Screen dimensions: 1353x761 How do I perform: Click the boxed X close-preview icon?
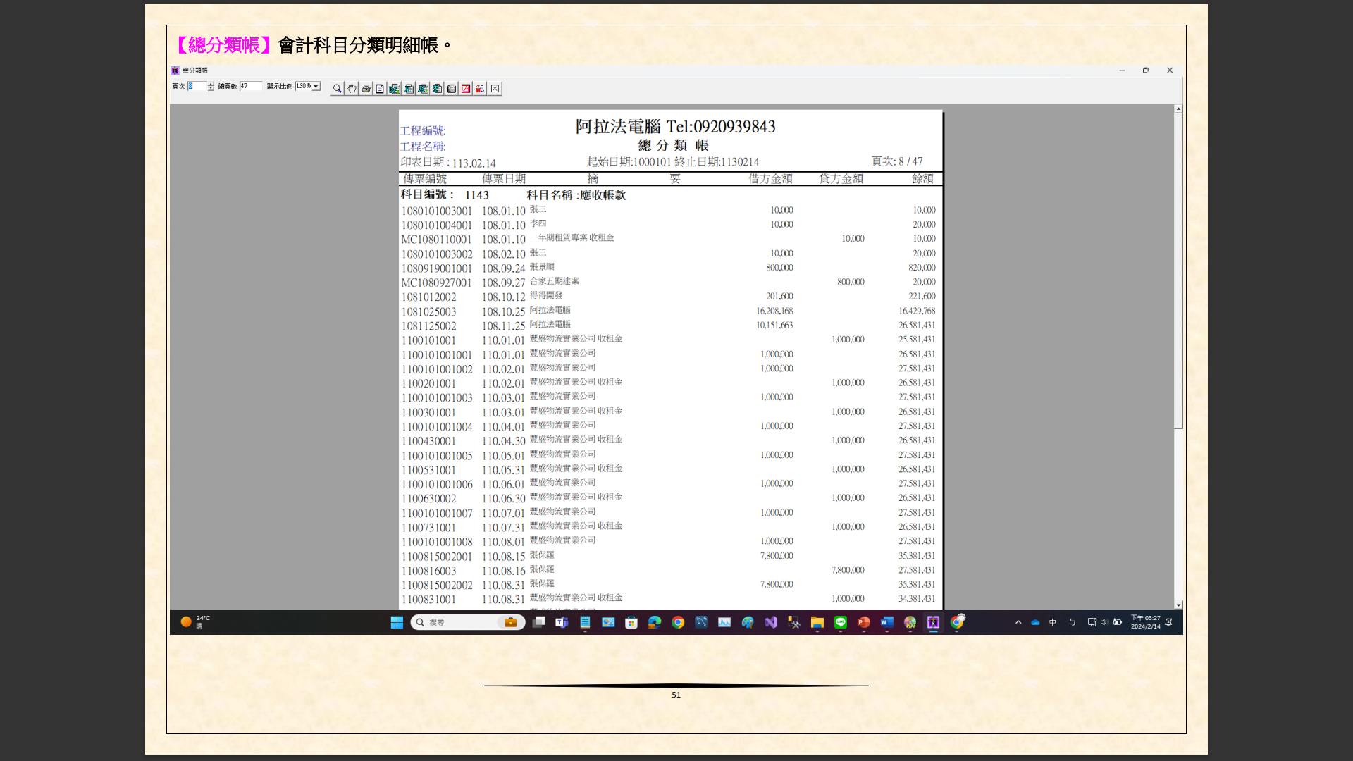pyautogui.click(x=495, y=89)
